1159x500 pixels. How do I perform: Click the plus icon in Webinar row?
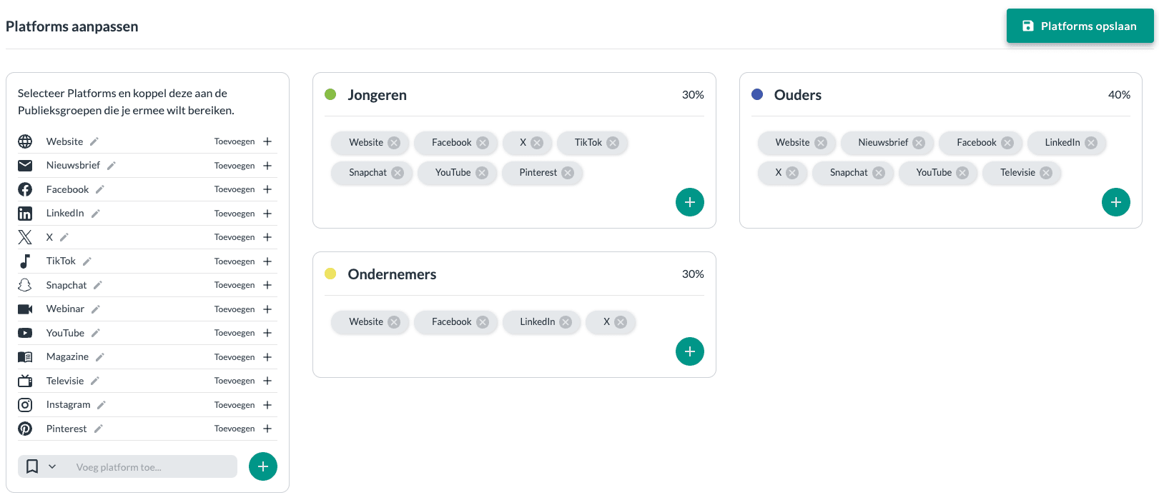point(267,309)
